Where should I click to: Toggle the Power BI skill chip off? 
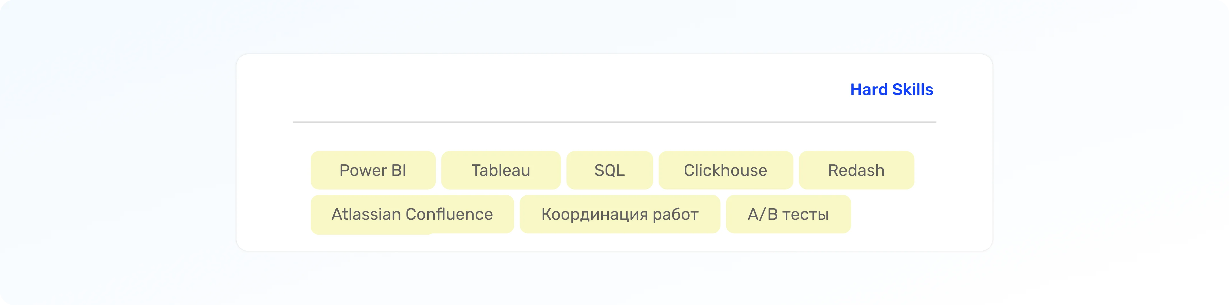pyautogui.click(x=373, y=170)
